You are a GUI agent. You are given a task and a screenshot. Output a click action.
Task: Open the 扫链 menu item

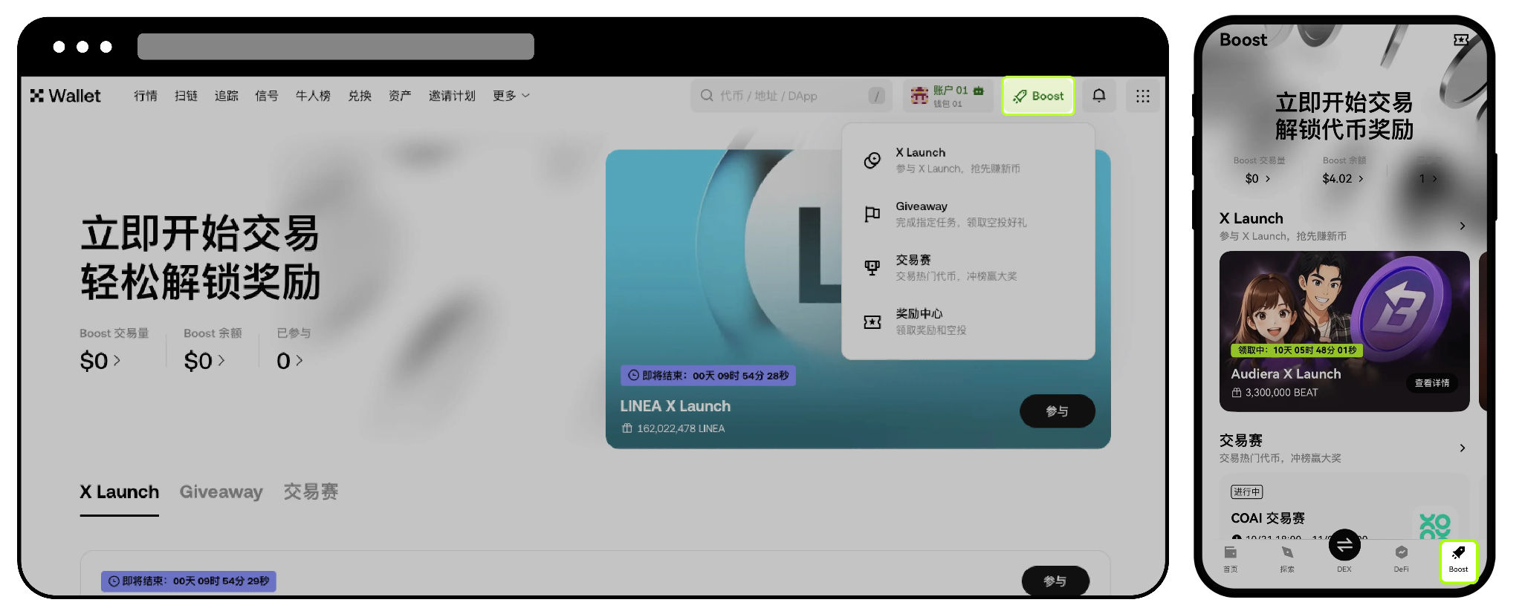click(186, 96)
